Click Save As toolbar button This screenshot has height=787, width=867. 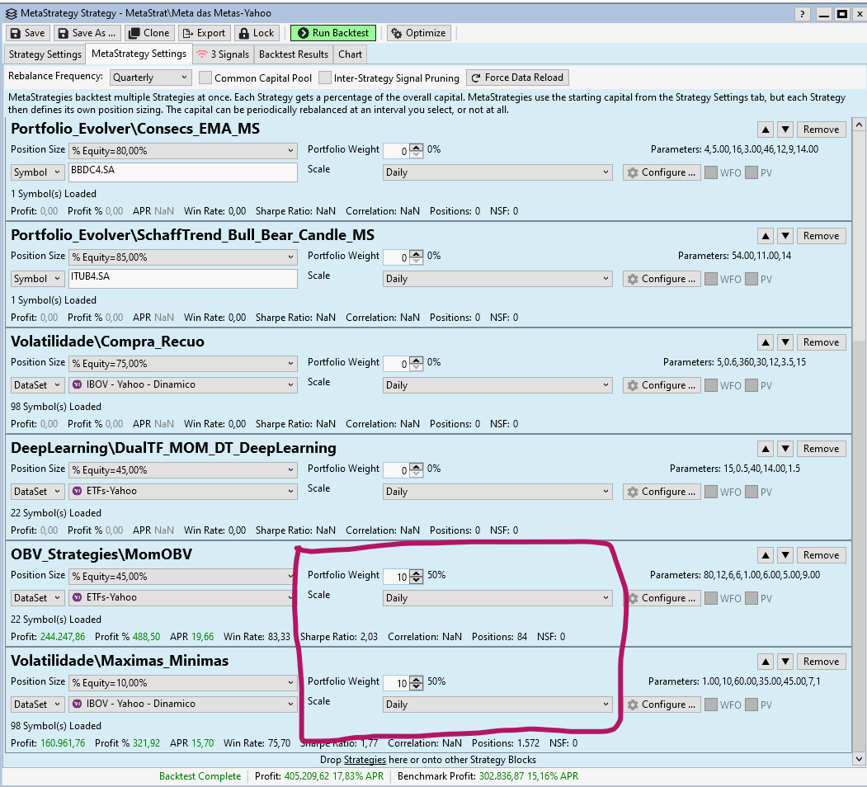pos(87,33)
